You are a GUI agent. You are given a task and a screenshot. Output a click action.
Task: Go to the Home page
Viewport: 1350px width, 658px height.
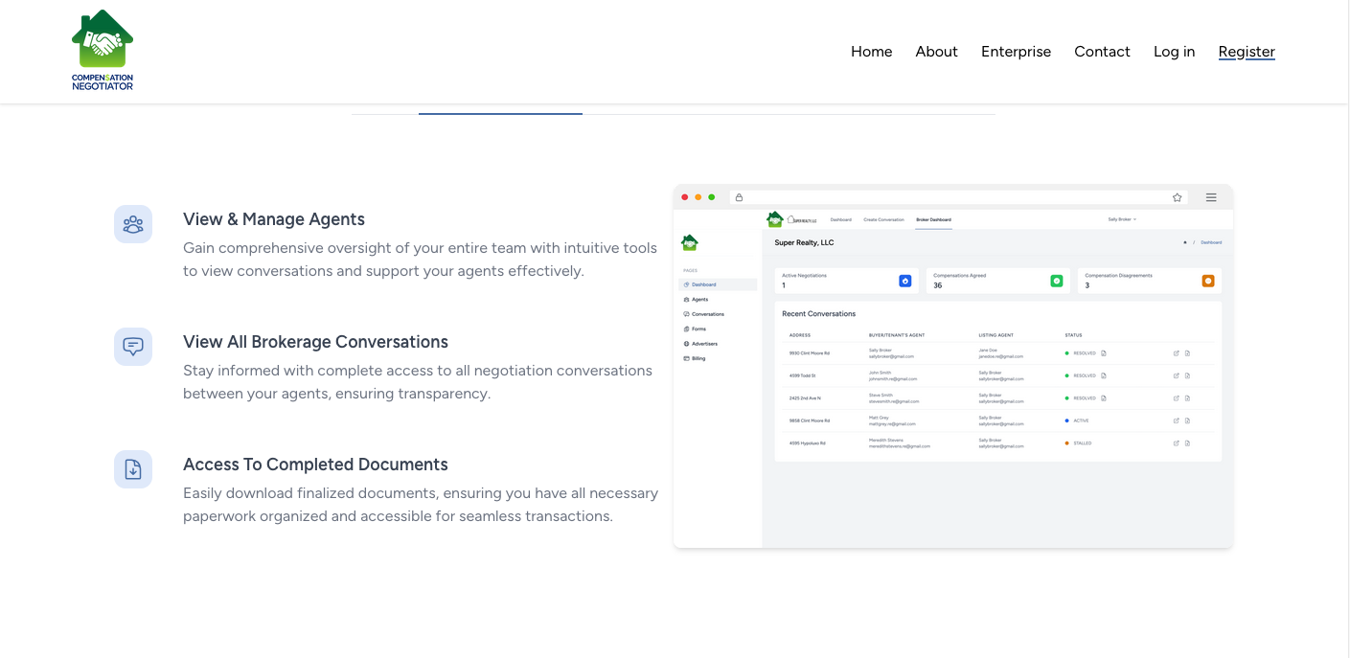coord(871,52)
